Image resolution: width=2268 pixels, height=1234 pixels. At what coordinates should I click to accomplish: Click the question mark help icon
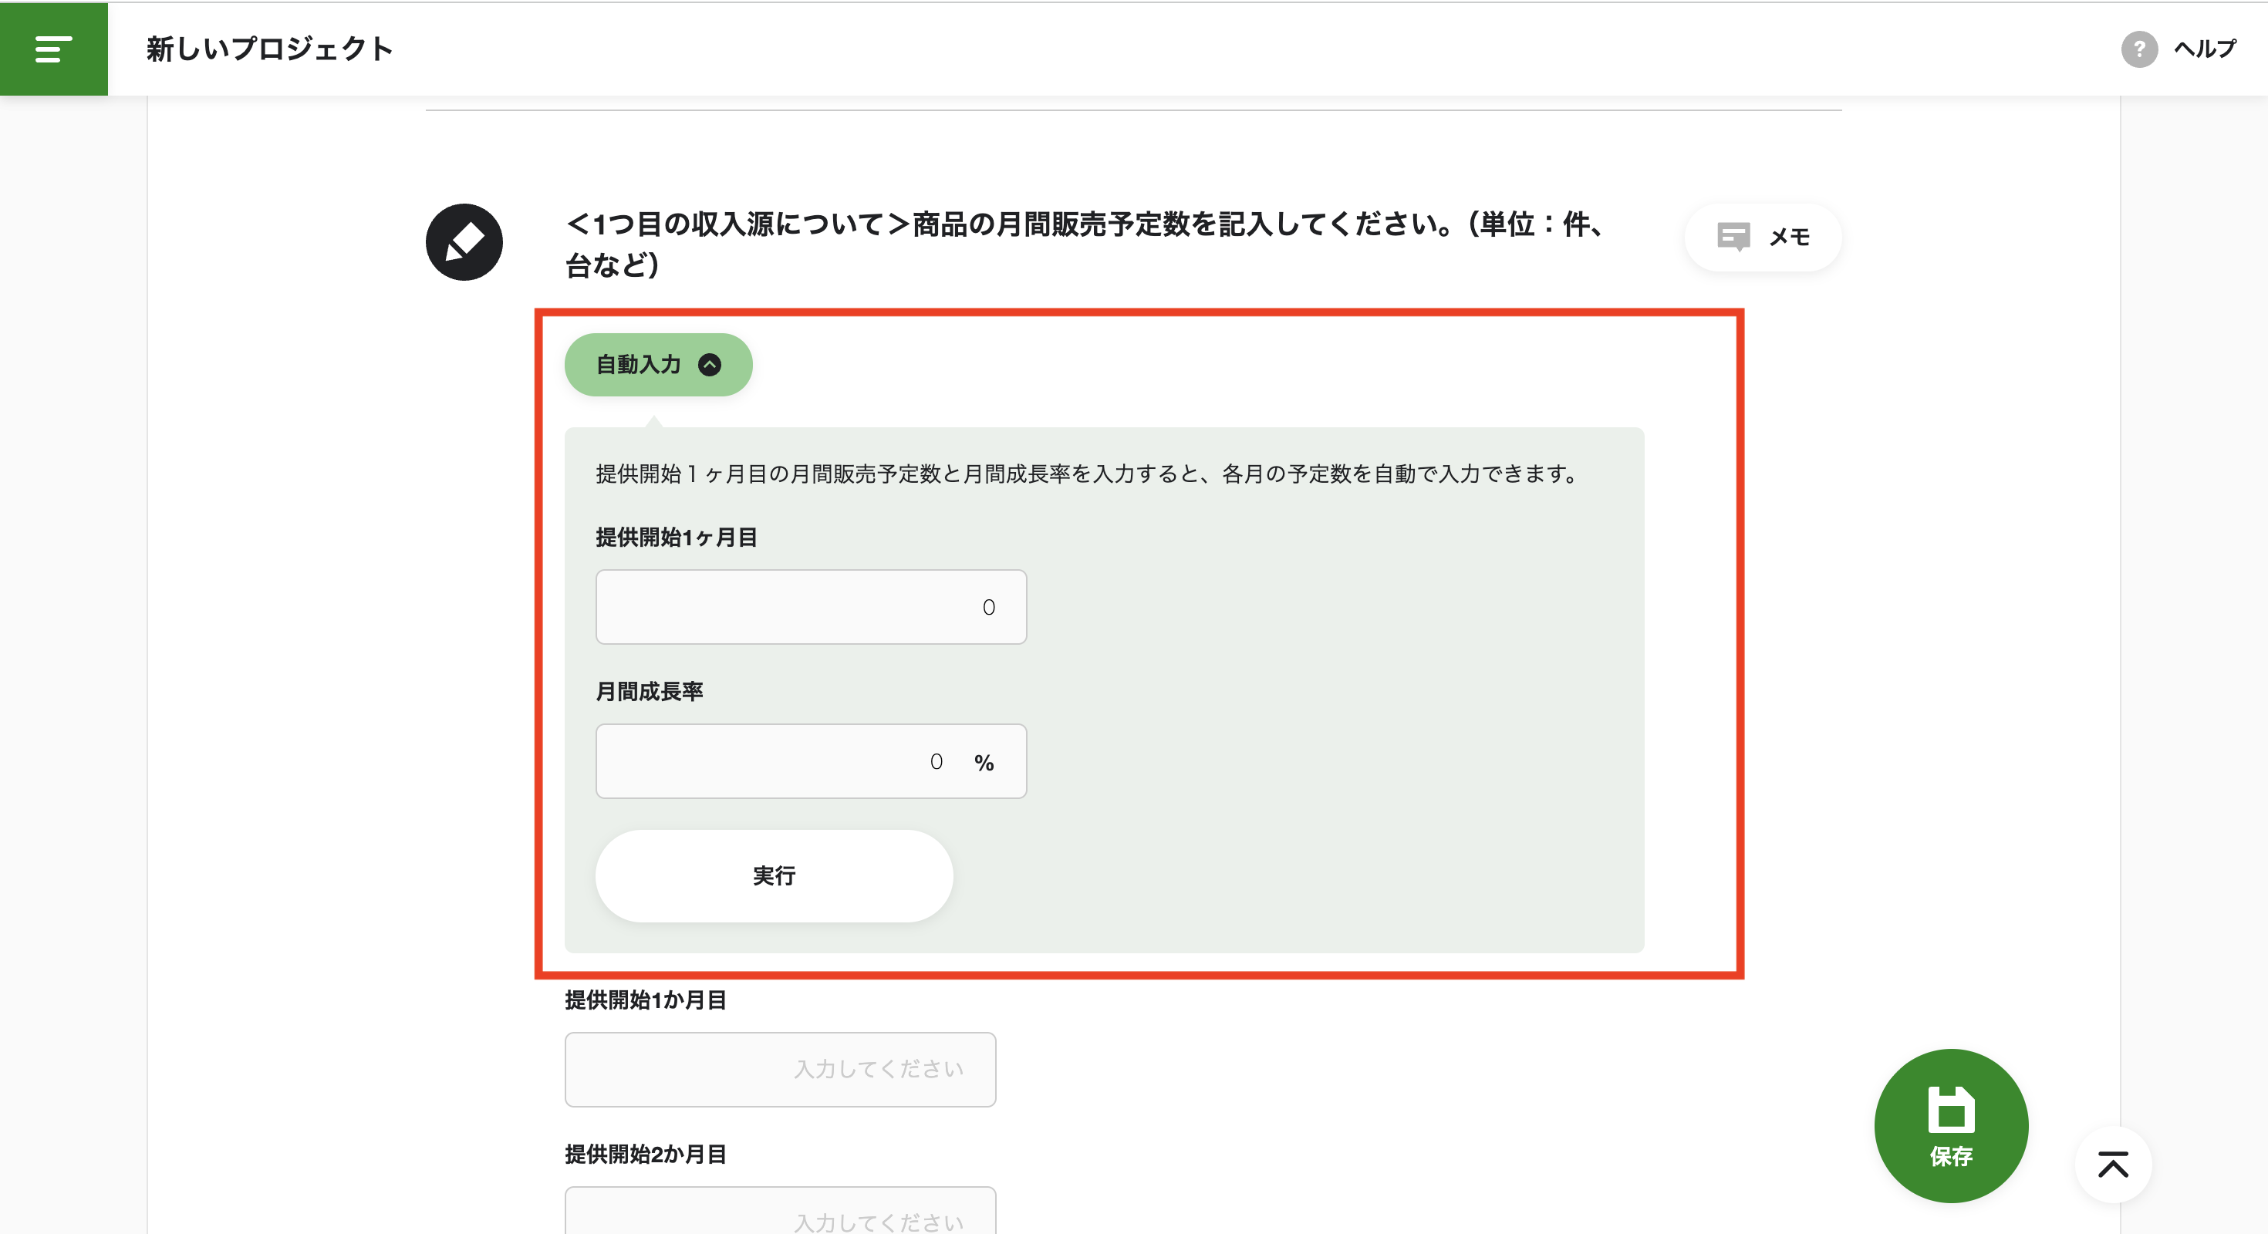pos(2138,49)
